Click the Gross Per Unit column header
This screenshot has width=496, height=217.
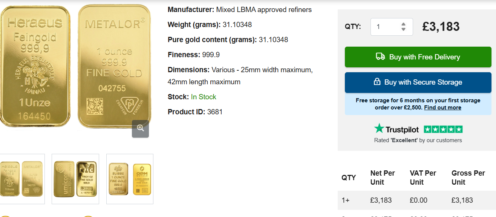(x=468, y=178)
